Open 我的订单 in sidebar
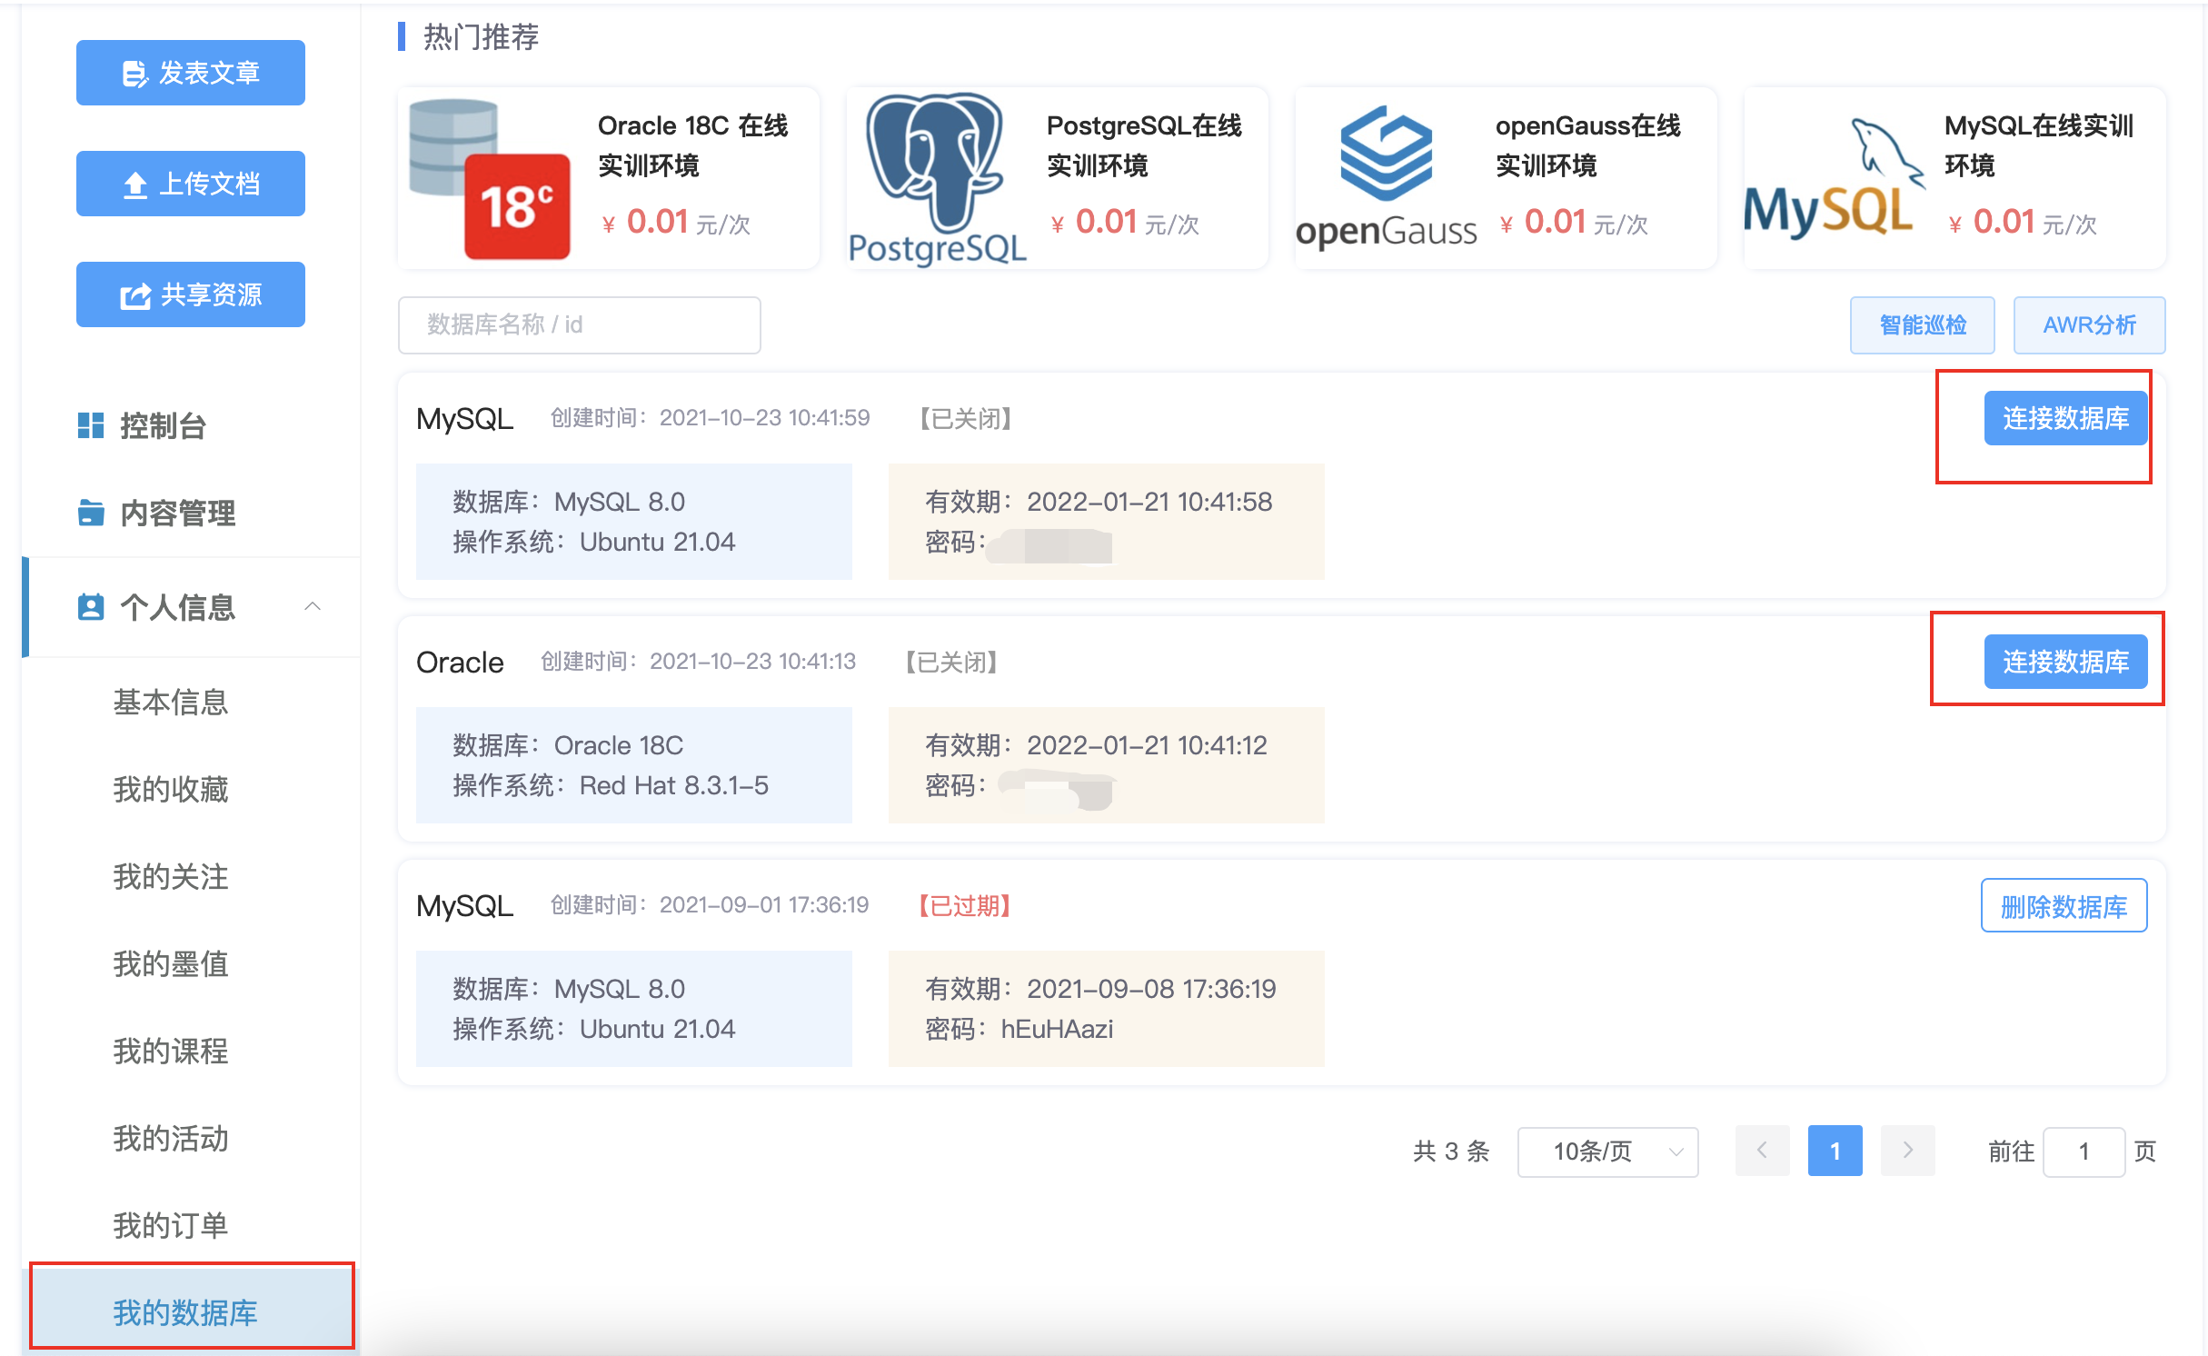Viewport: 2208px width, 1356px height. point(171,1226)
